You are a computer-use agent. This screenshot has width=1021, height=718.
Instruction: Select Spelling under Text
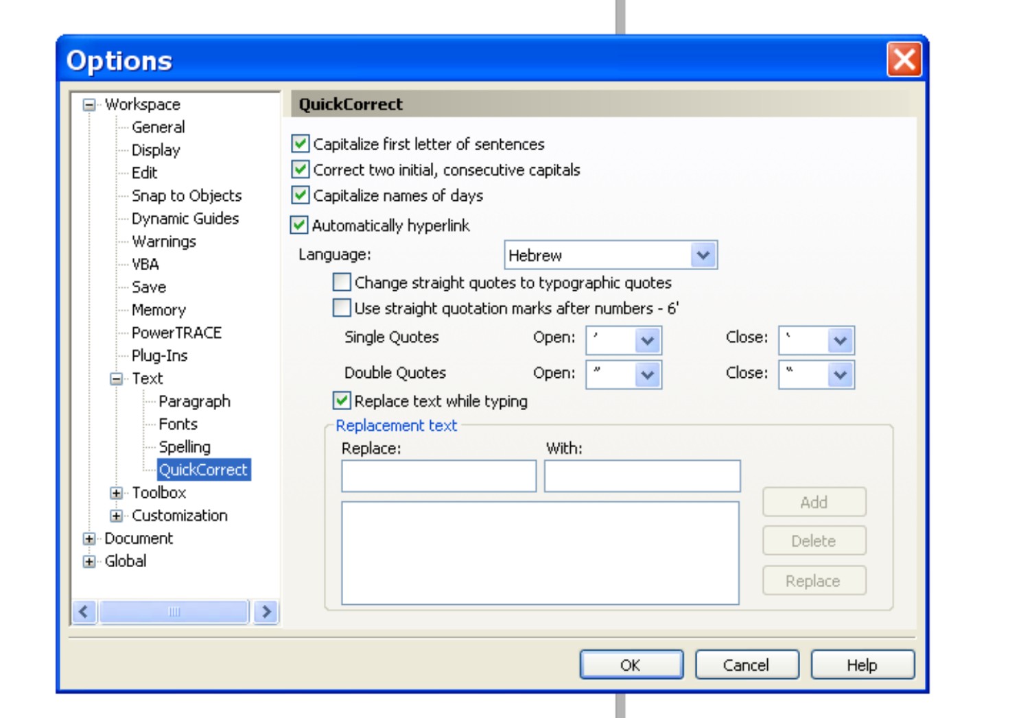(185, 446)
